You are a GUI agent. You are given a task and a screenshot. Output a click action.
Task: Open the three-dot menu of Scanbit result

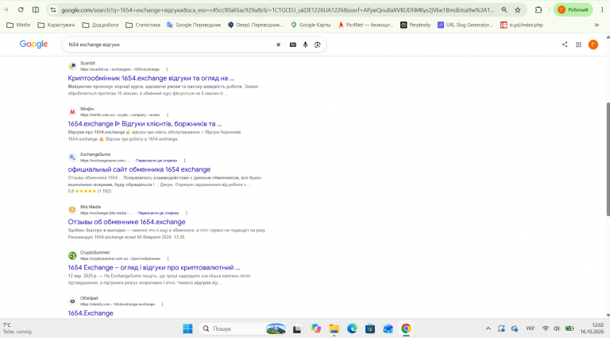[167, 69]
